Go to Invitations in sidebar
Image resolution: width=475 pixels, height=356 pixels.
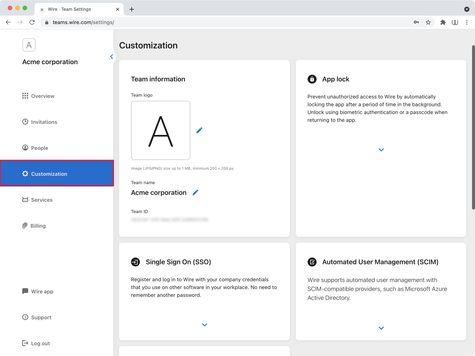tap(40, 122)
